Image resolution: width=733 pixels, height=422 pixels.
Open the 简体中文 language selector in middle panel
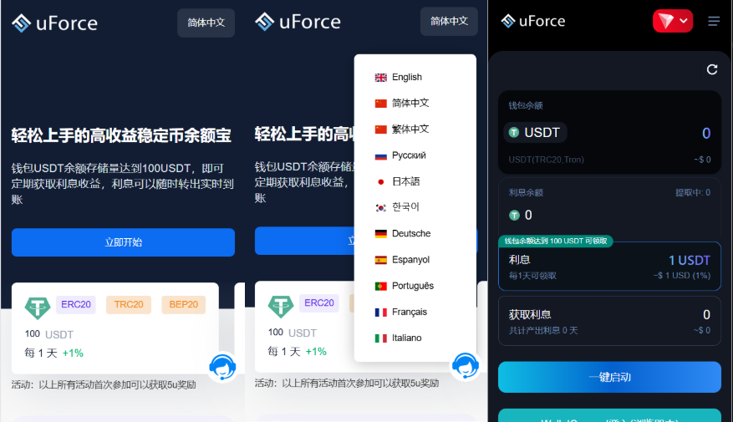click(x=449, y=21)
